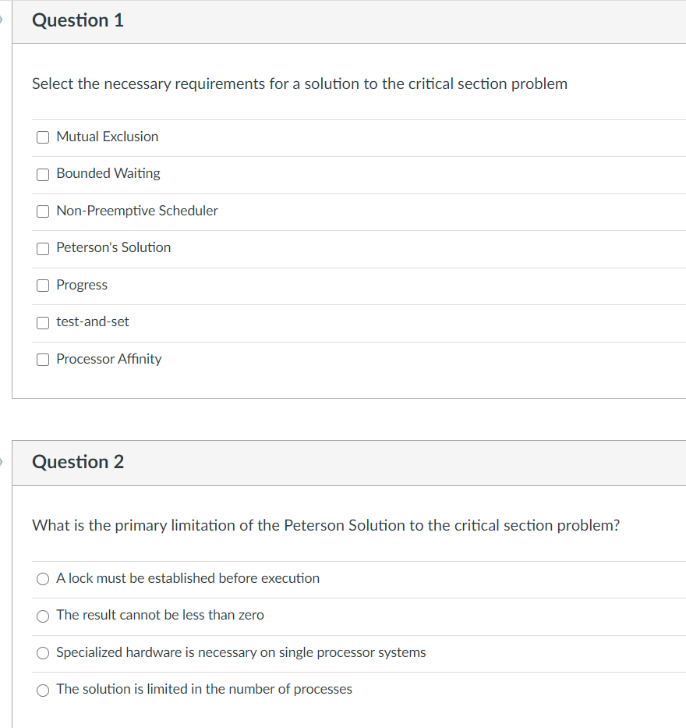This screenshot has width=686, height=728.
Task: Click the blue marker beside Question 1
Action: (x=2, y=20)
